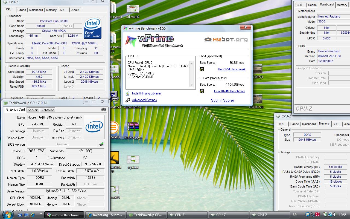Open Install Missing Libraries link

pyautogui.click(x=147, y=93)
